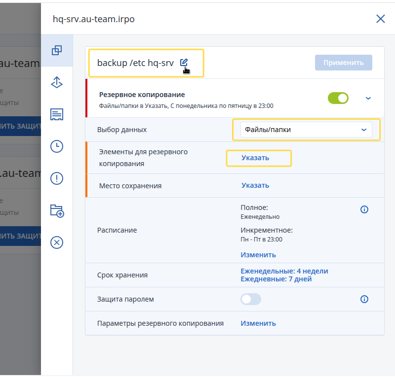This screenshot has width=395, height=377.
Task: Click the Резервное копирование heading text
Action: point(142,95)
